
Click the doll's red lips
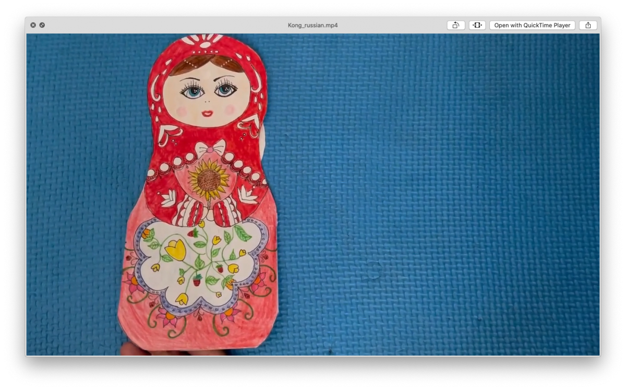208,113
